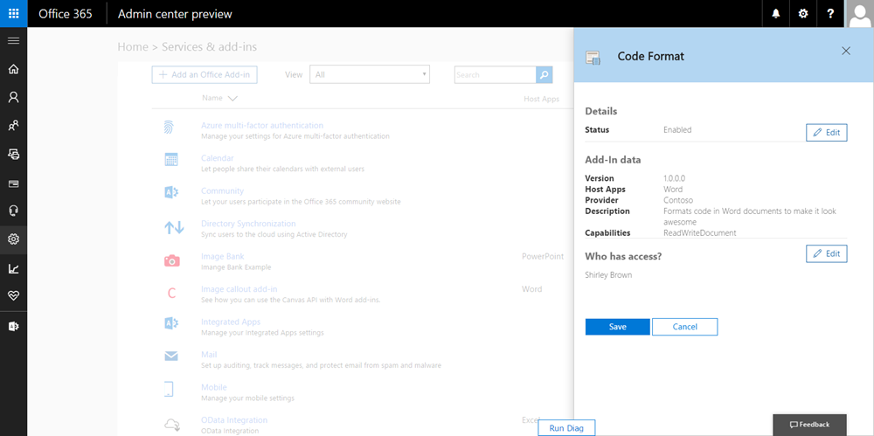This screenshot has height=436, width=874.
Task: Open the View filter dropdown showing All
Action: (x=370, y=75)
